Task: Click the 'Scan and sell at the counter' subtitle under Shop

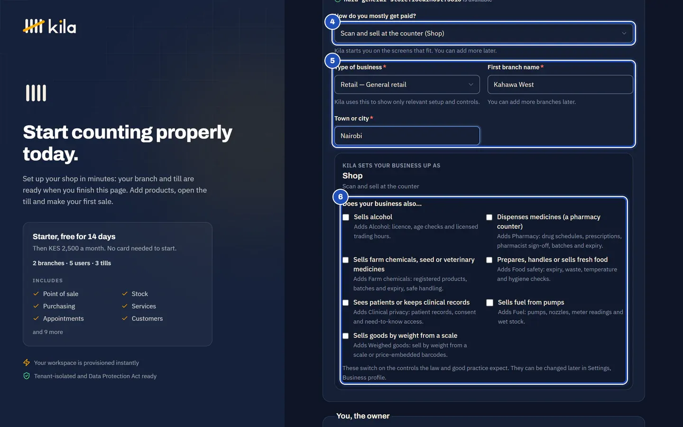Action: coord(381,186)
